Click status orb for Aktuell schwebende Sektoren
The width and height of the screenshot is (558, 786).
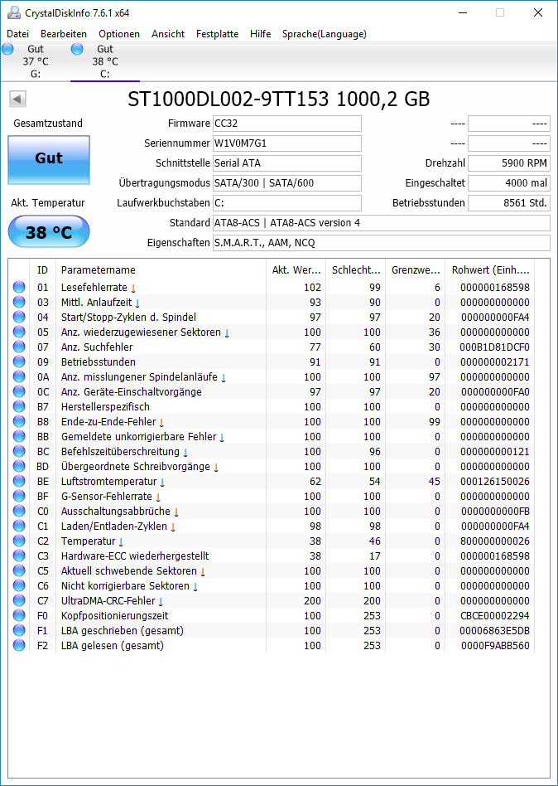point(19,571)
